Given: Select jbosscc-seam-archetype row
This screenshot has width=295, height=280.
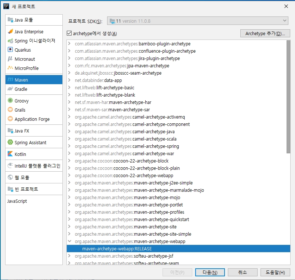Looking at the screenshot, I should tap(177, 73).
